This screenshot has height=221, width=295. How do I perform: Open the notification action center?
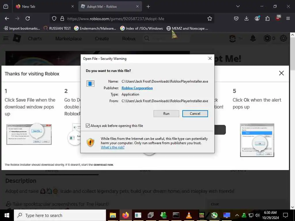[285, 215]
